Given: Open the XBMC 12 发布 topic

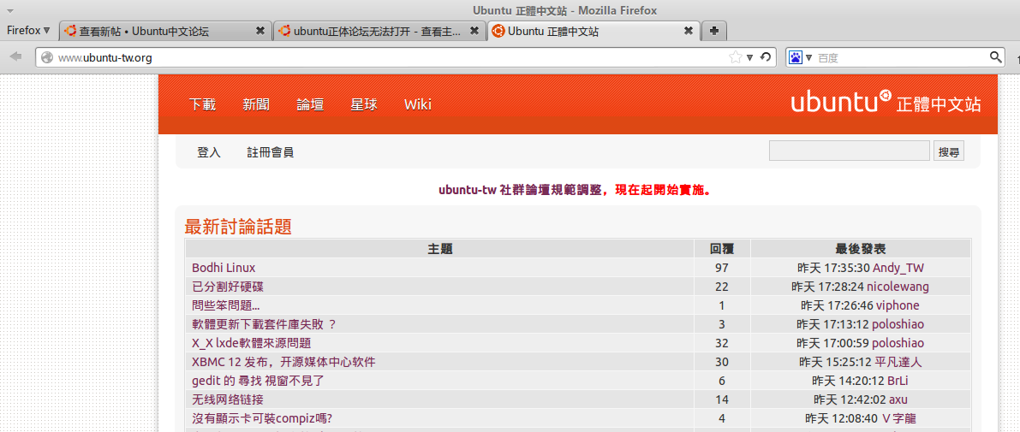Looking at the screenshot, I should [283, 362].
